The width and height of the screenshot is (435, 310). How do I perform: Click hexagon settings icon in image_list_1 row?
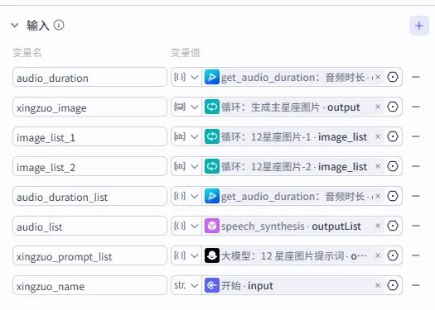393,136
